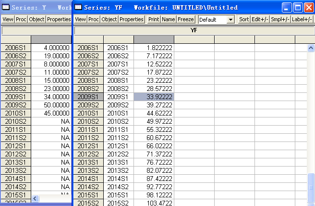Select YF value 28.57222
This screenshot has width=315, height=206.
[154, 89]
